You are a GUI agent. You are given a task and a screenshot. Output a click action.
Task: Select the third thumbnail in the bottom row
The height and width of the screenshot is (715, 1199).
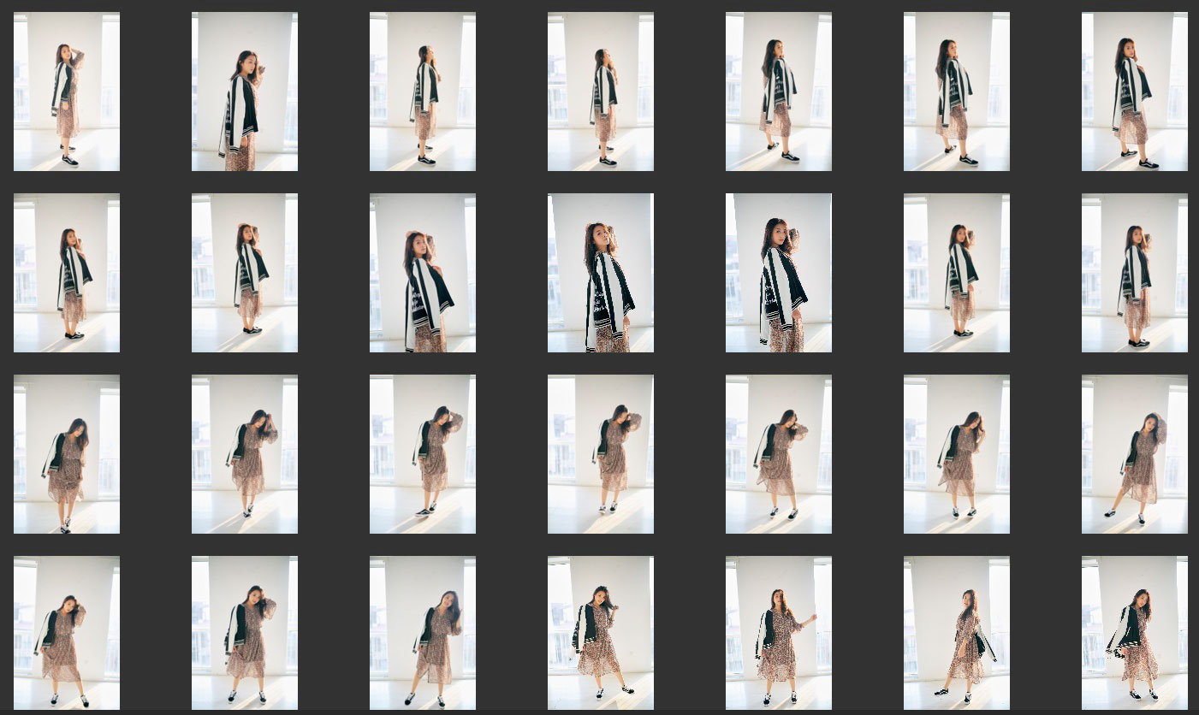(423, 633)
